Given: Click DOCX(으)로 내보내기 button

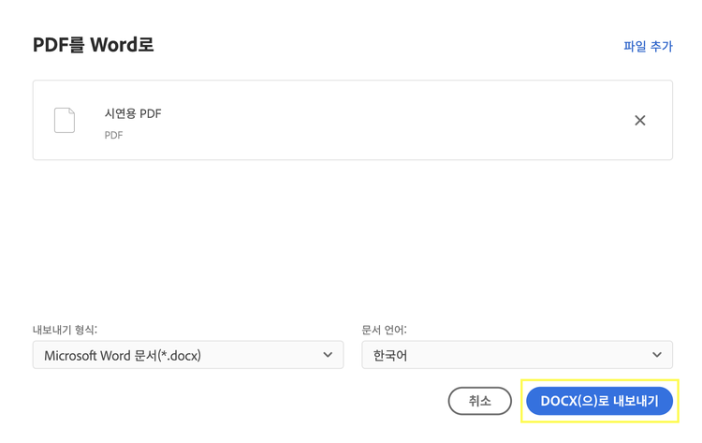Looking at the screenshot, I should 599,401.
